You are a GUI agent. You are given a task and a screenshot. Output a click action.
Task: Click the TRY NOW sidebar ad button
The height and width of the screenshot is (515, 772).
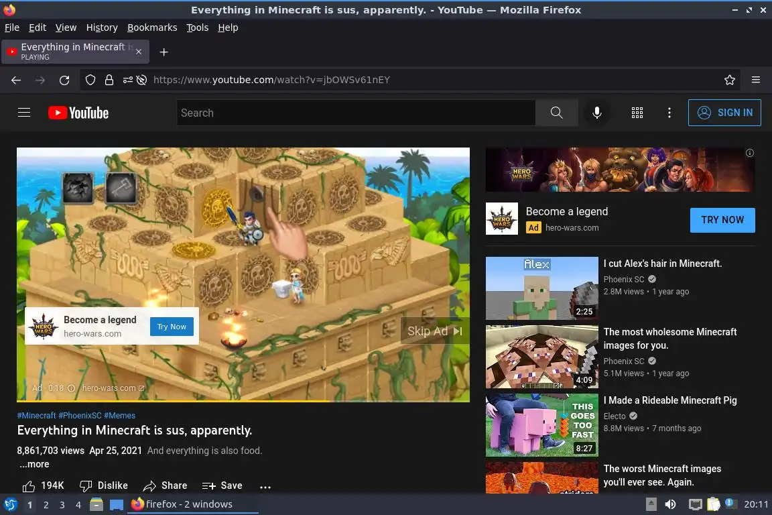point(722,220)
